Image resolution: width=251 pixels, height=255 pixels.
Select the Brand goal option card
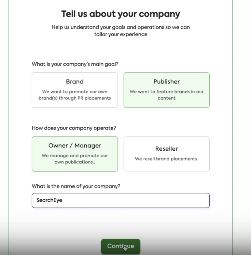75,90
